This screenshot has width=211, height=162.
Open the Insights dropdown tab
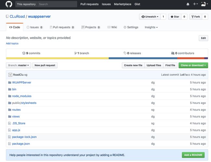pos(151,27)
